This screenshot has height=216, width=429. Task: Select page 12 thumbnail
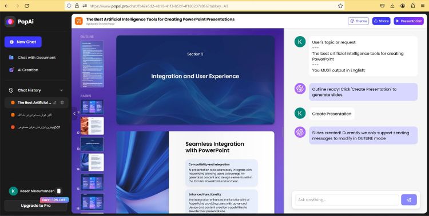pyautogui.click(x=92, y=126)
